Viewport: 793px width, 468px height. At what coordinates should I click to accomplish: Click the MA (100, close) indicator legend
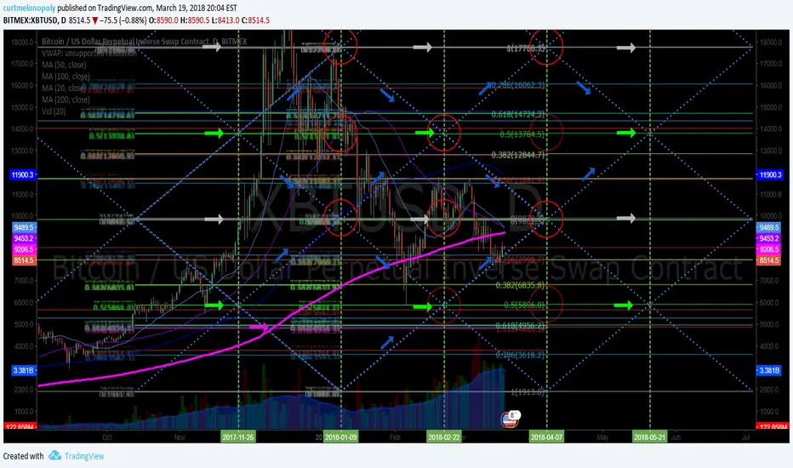pyautogui.click(x=66, y=77)
